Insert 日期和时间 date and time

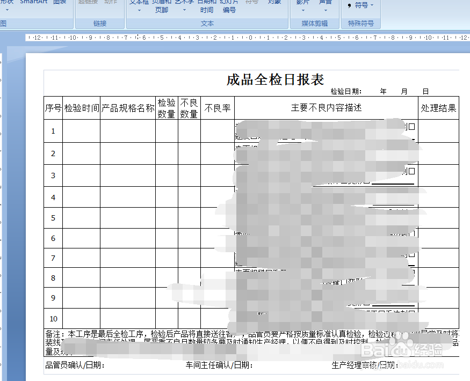[x=207, y=6]
